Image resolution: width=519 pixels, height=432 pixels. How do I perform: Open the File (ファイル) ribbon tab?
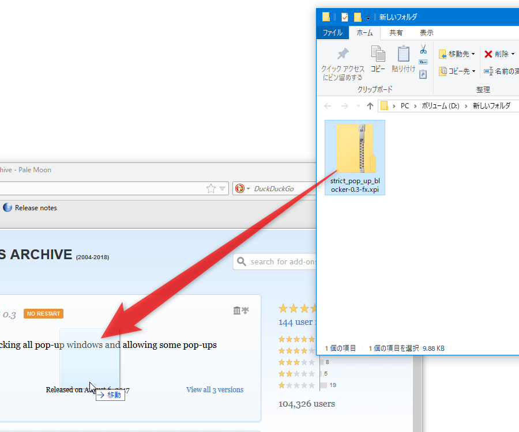[x=332, y=33]
